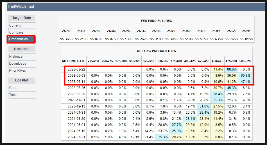Click the Dot Plot section header
Image resolution: width=267 pixels, height=145 pixels.
[x=22, y=80]
